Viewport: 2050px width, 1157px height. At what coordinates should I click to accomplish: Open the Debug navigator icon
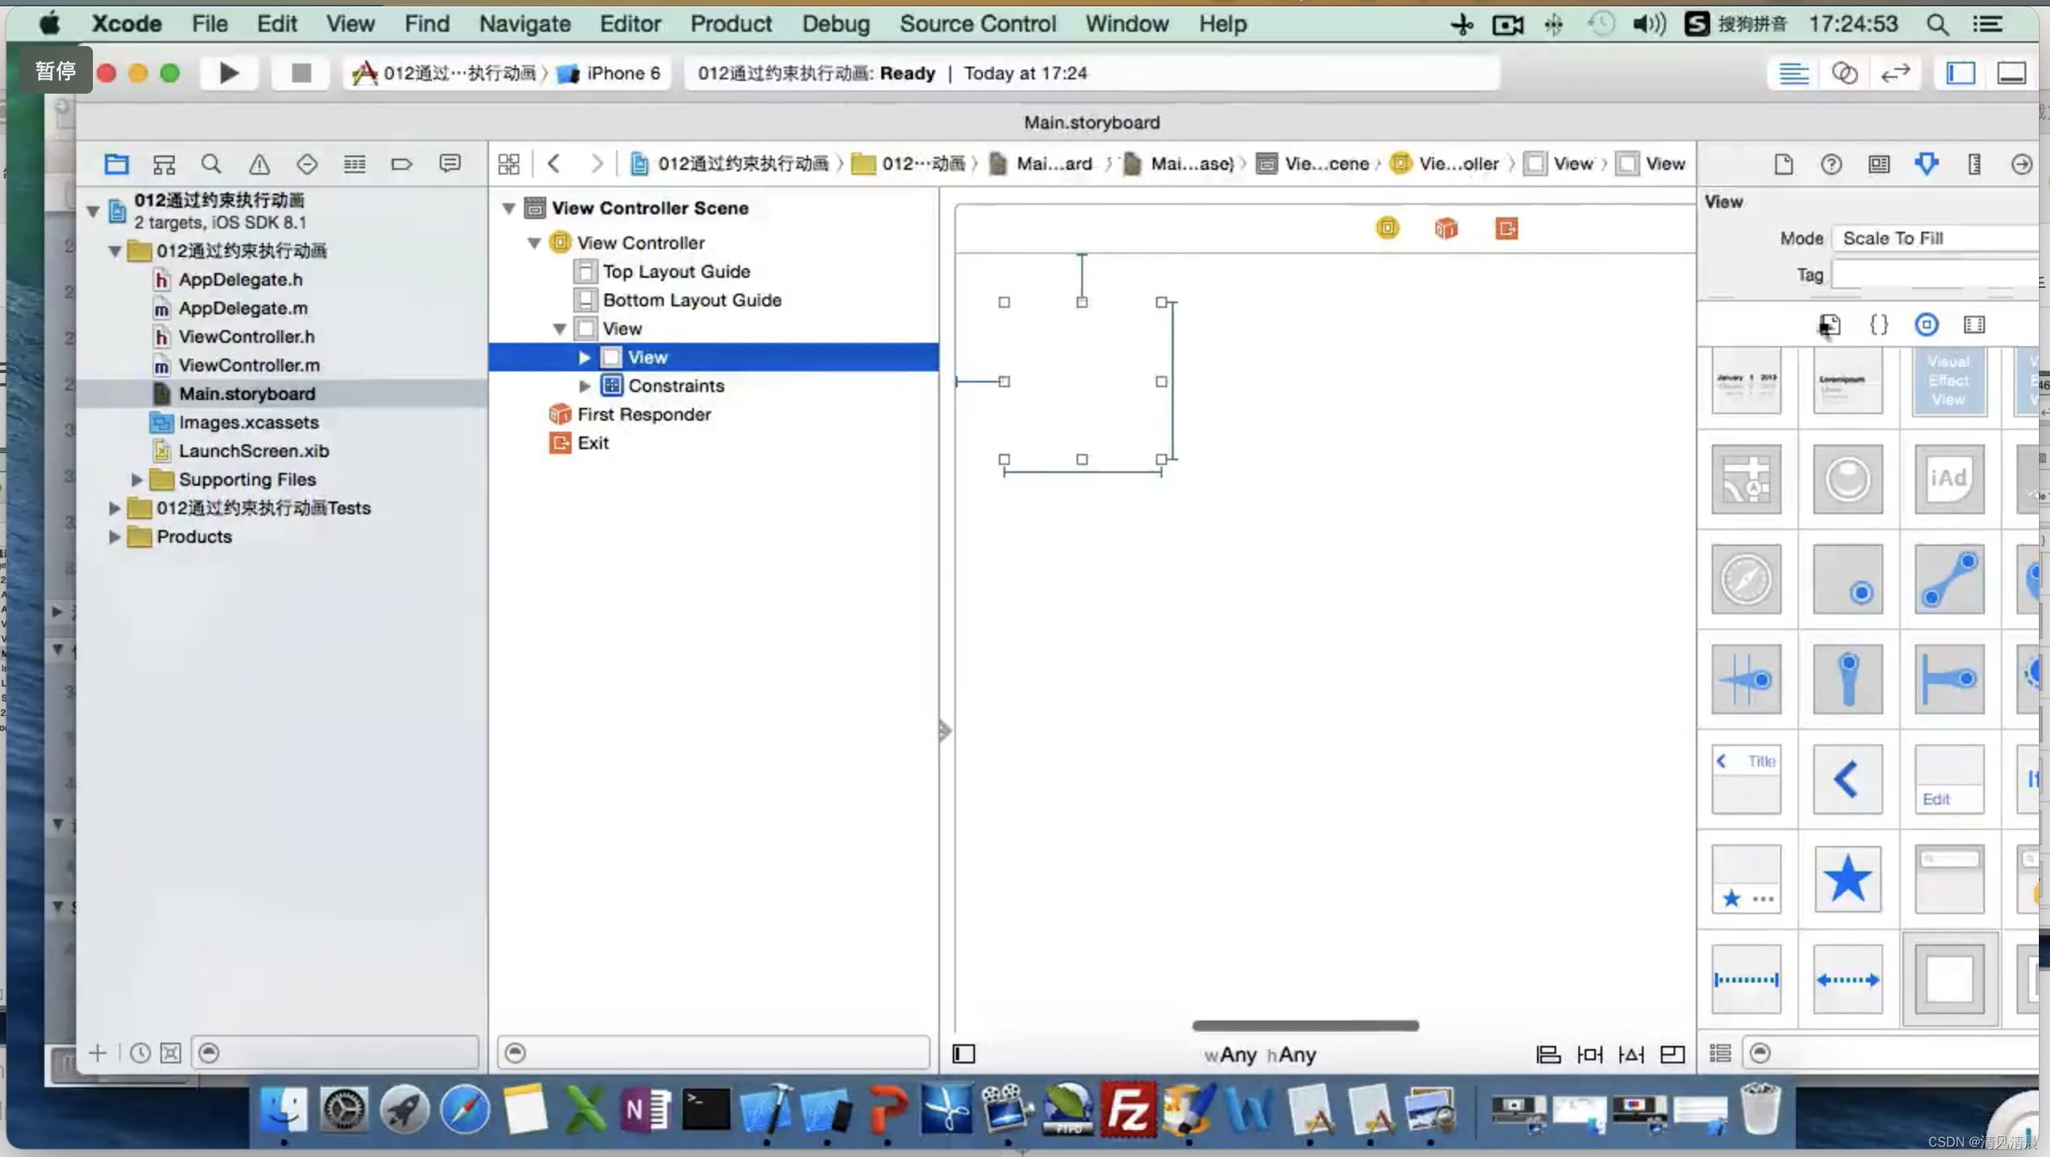click(x=354, y=163)
